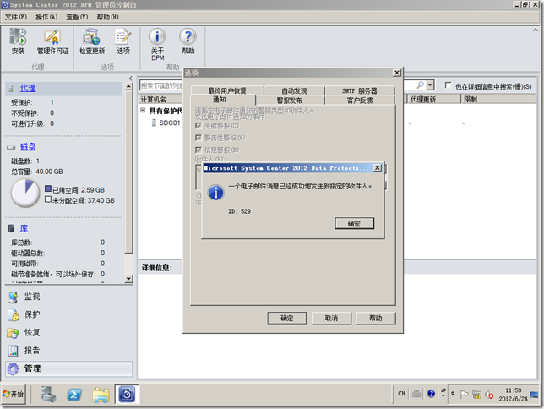The image size is (544, 409).
Task: Collapse the protected computers group
Action: [x=143, y=111]
